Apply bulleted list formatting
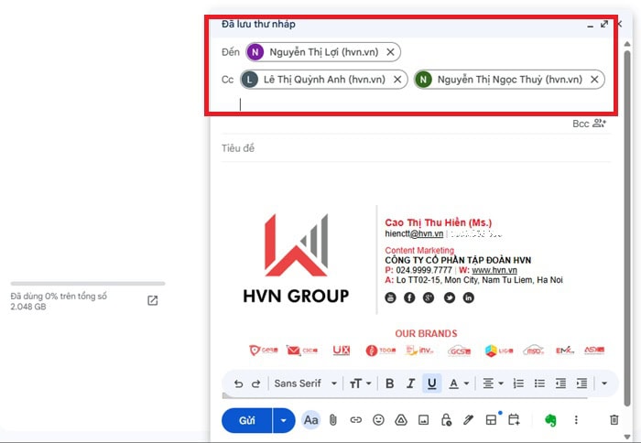The width and height of the screenshot is (641, 443). 539,384
